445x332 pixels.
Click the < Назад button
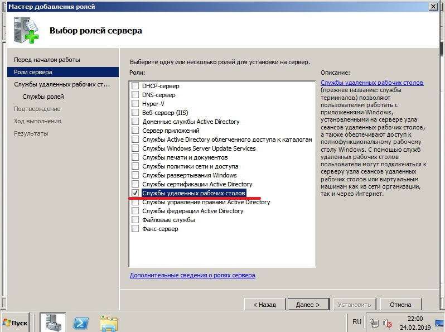pos(264,305)
